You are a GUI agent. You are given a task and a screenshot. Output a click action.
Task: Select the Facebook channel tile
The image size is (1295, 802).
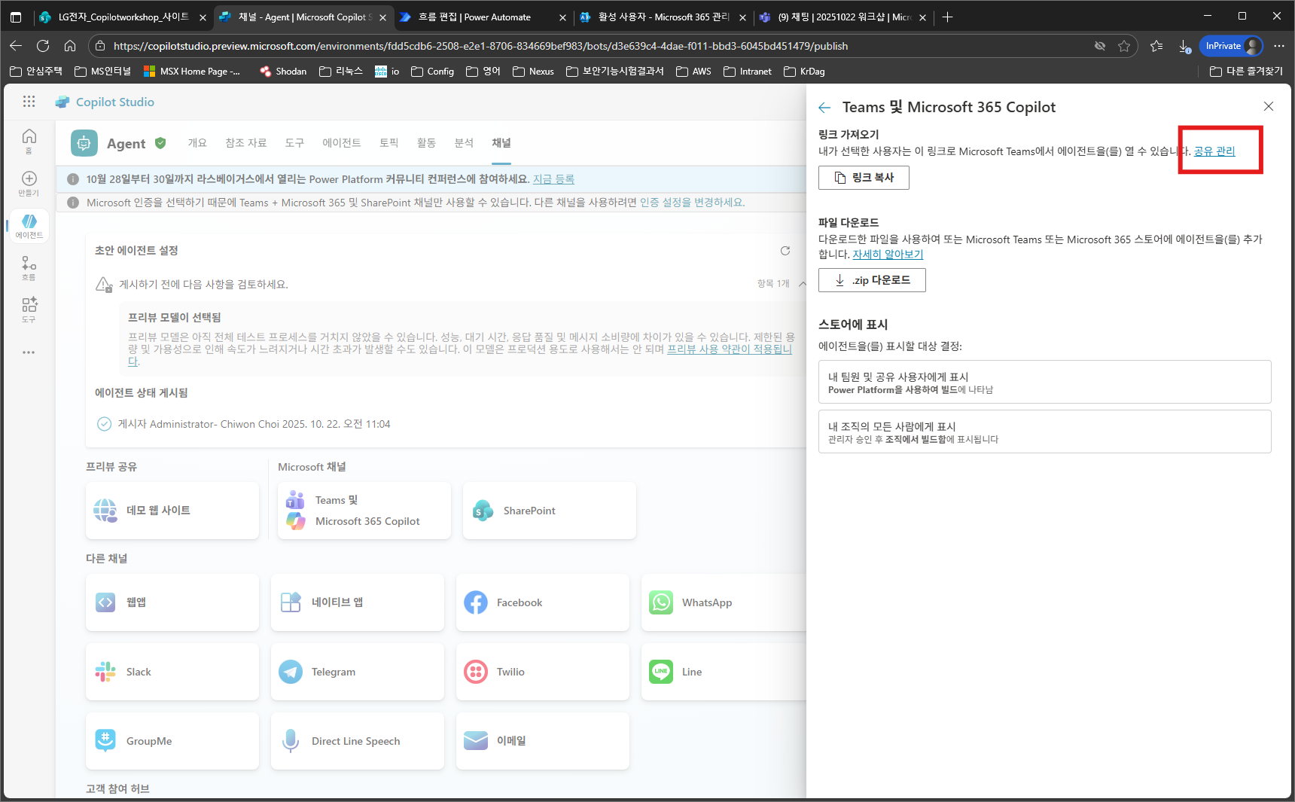click(542, 602)
